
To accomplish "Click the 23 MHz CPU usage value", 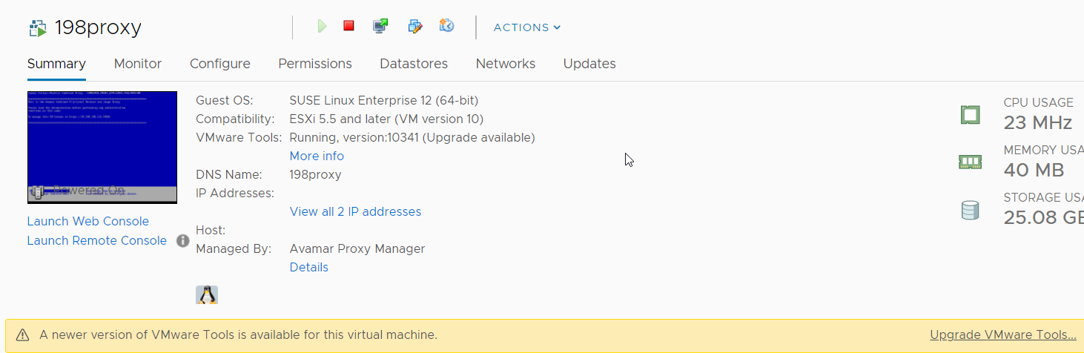I will [x=1038, y=122].
